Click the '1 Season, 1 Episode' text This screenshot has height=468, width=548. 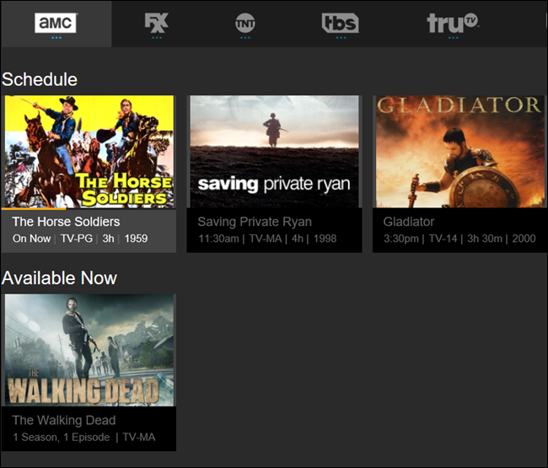[62, 438]
